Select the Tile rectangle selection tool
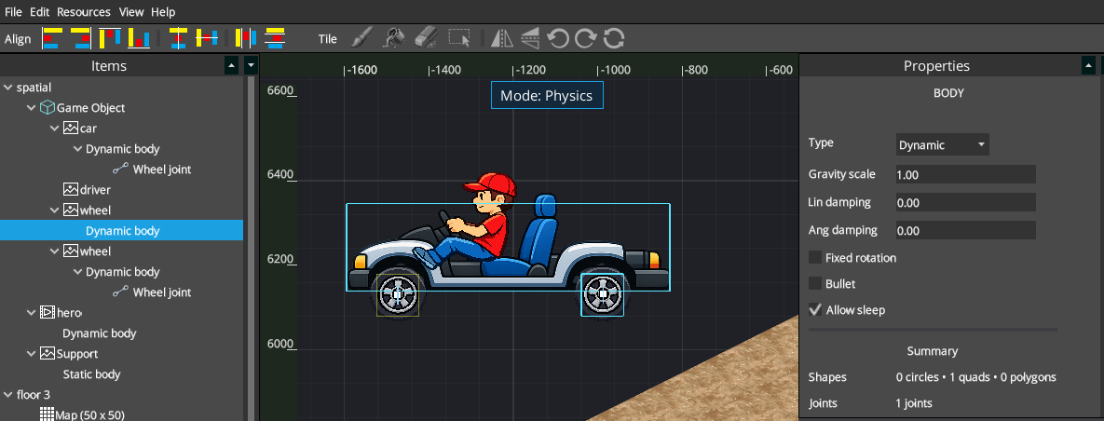 coord(459,38)
